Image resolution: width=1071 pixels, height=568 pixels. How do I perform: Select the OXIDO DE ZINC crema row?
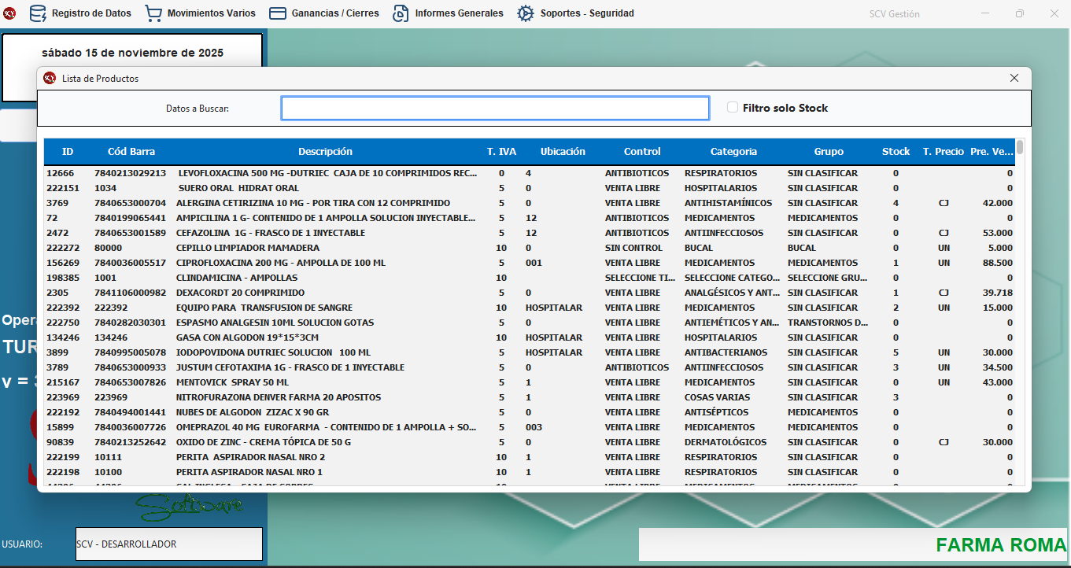(529, 442)
